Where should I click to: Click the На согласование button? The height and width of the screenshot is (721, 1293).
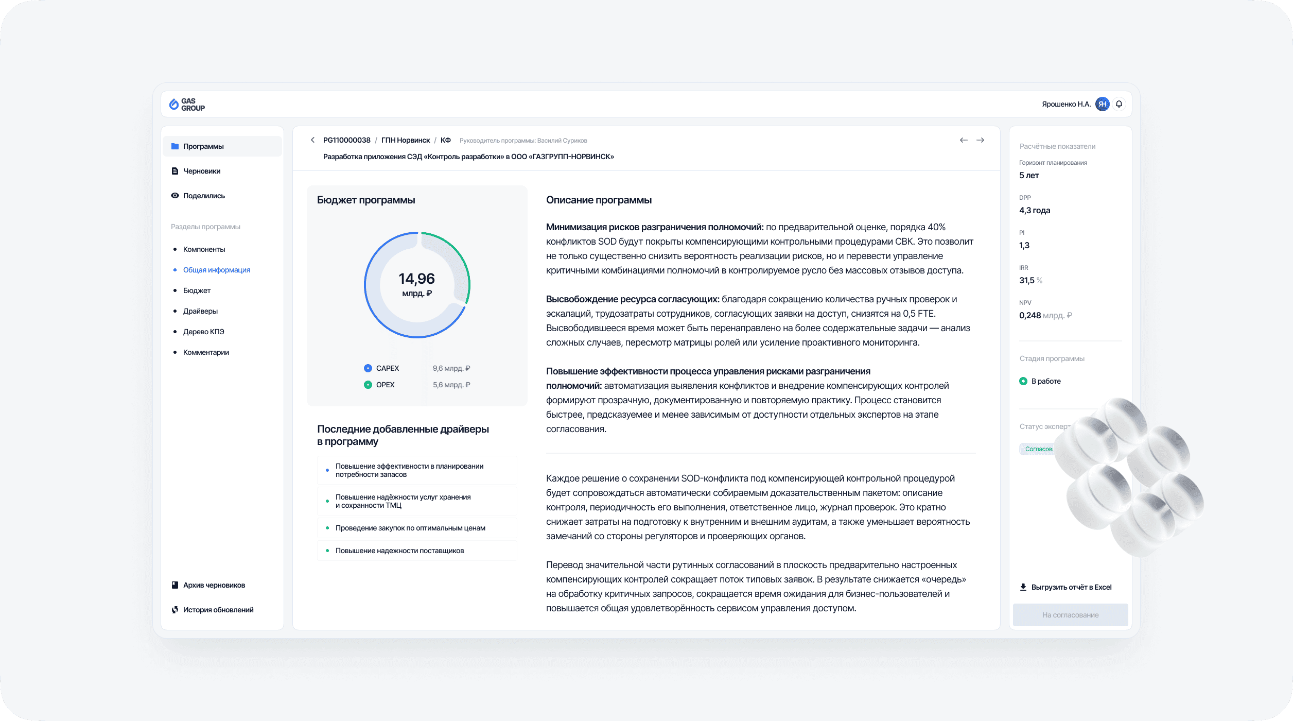pyautogui.click(x=1071, y=615)
